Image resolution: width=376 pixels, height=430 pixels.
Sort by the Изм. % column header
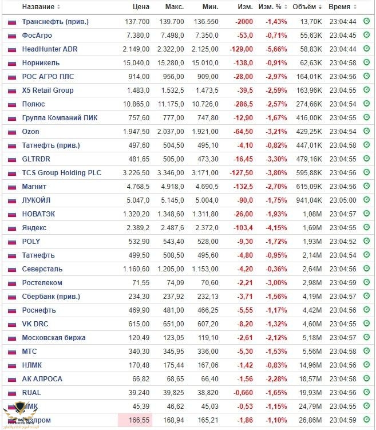tap(272, 7)
